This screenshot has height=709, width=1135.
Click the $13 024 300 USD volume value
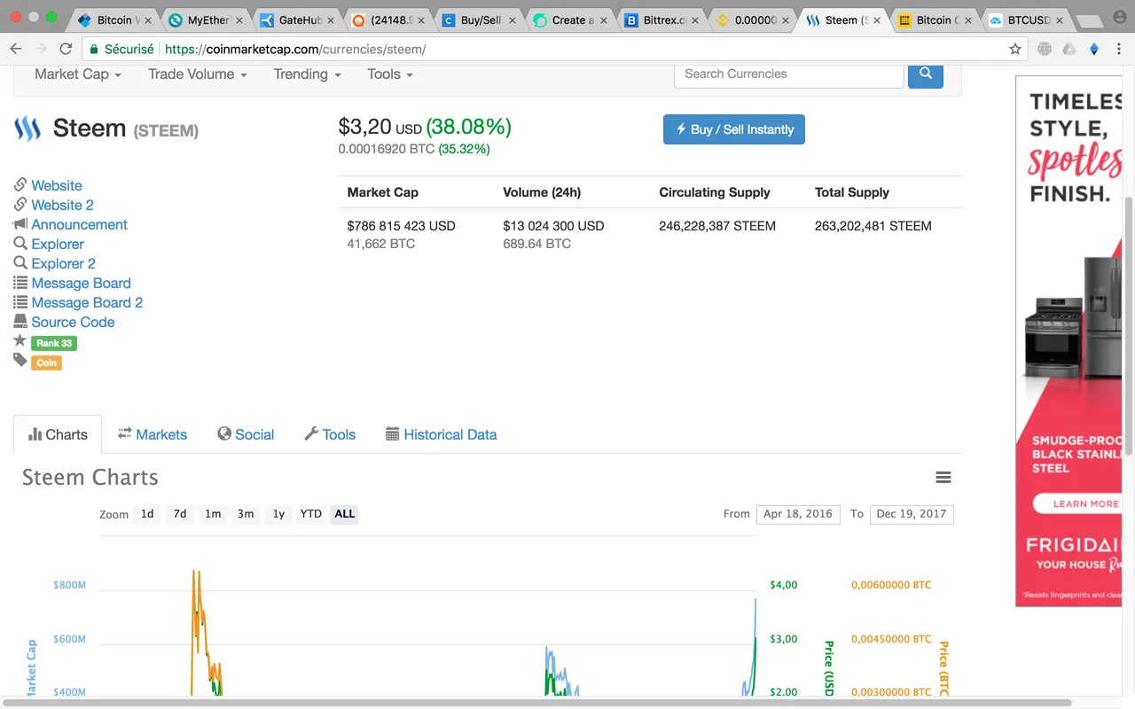coord(553,226)
